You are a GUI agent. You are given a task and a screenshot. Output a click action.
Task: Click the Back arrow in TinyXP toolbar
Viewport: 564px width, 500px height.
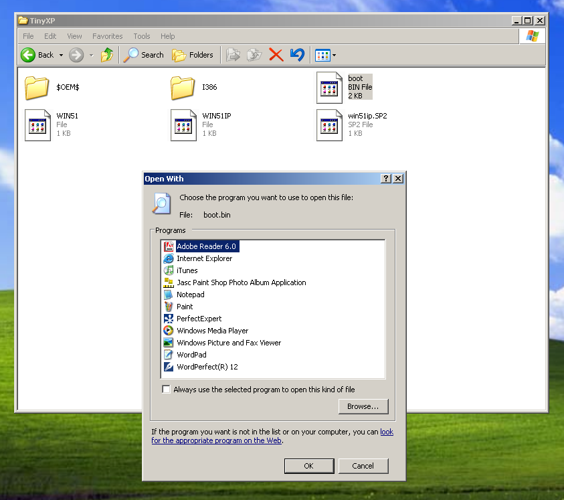click(28, 55)
